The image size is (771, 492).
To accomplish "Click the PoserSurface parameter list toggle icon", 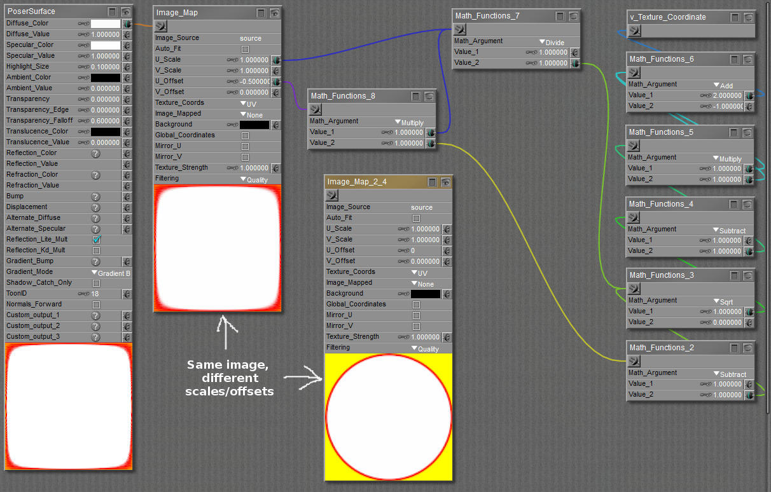I will pos(112,11).
